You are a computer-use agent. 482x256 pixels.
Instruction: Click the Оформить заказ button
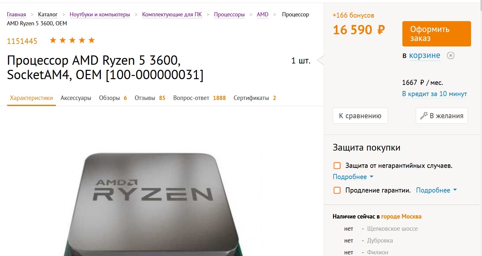pyautogui.click(x=436, y=34)
